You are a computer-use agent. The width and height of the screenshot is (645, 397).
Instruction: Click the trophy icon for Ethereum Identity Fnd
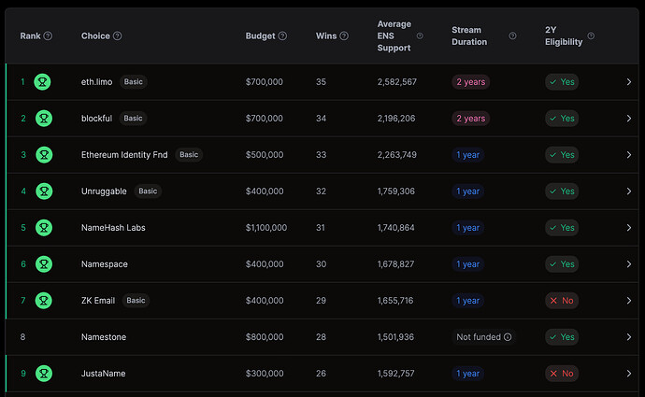tap(44, 155)
